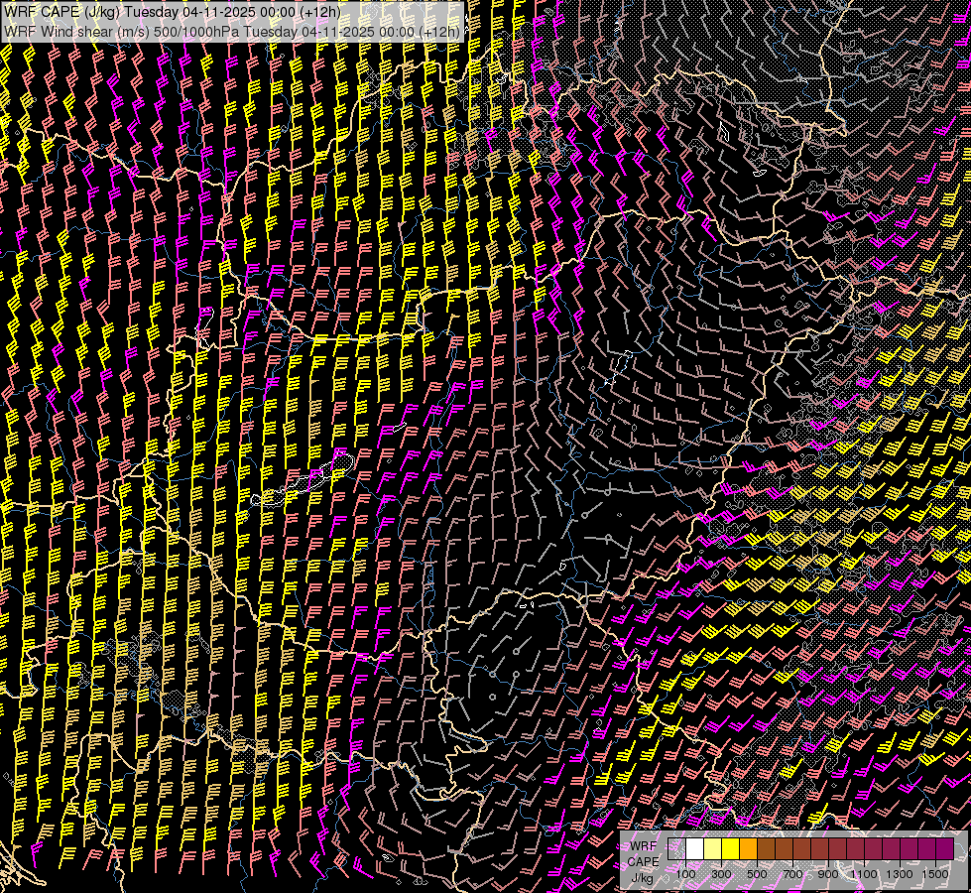Click the 300 legend value
Image resolution: width=971 pixels, height=893 pixels.
pos(721,874)
